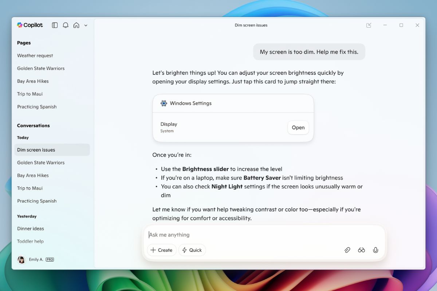Image resolution: width=437 pixels, height=291 pixels.
Task: Minimize the Copilot window
Action: click(385, 25)
